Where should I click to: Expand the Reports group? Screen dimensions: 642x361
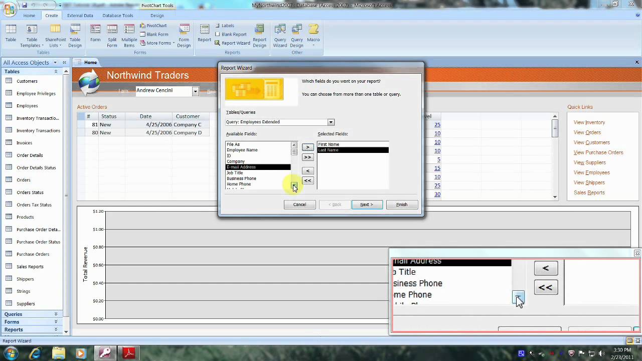(56, 329)
